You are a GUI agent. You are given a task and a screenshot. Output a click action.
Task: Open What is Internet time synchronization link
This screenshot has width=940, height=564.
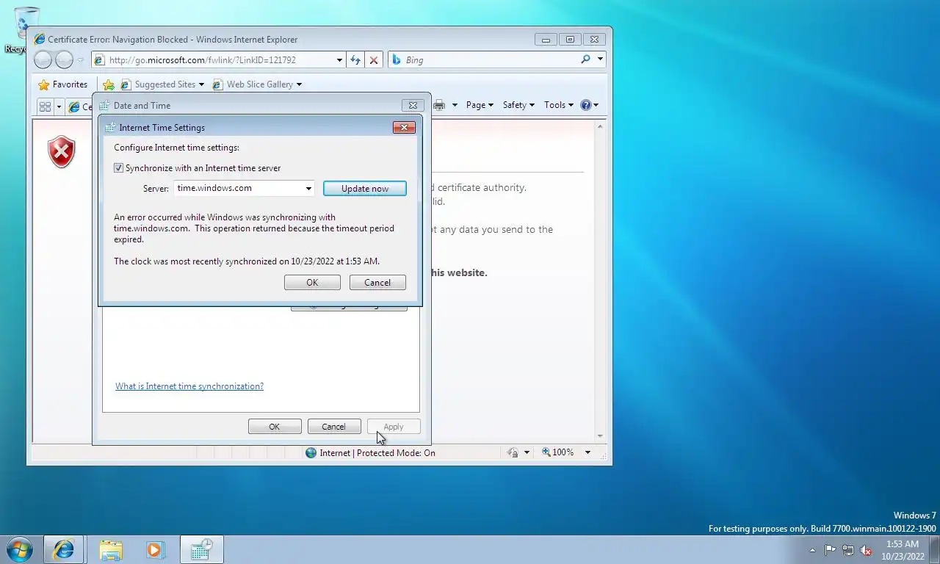pos(189,386)
